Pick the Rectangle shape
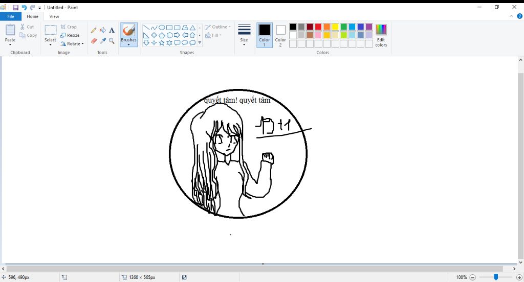Screen dimensions: 524x282 pos(169,28)
